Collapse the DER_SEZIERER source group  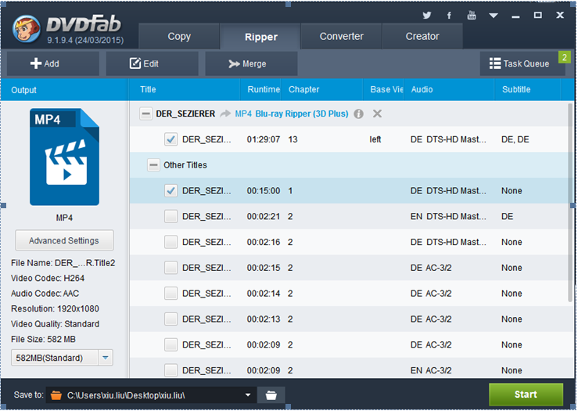point(146,114)
